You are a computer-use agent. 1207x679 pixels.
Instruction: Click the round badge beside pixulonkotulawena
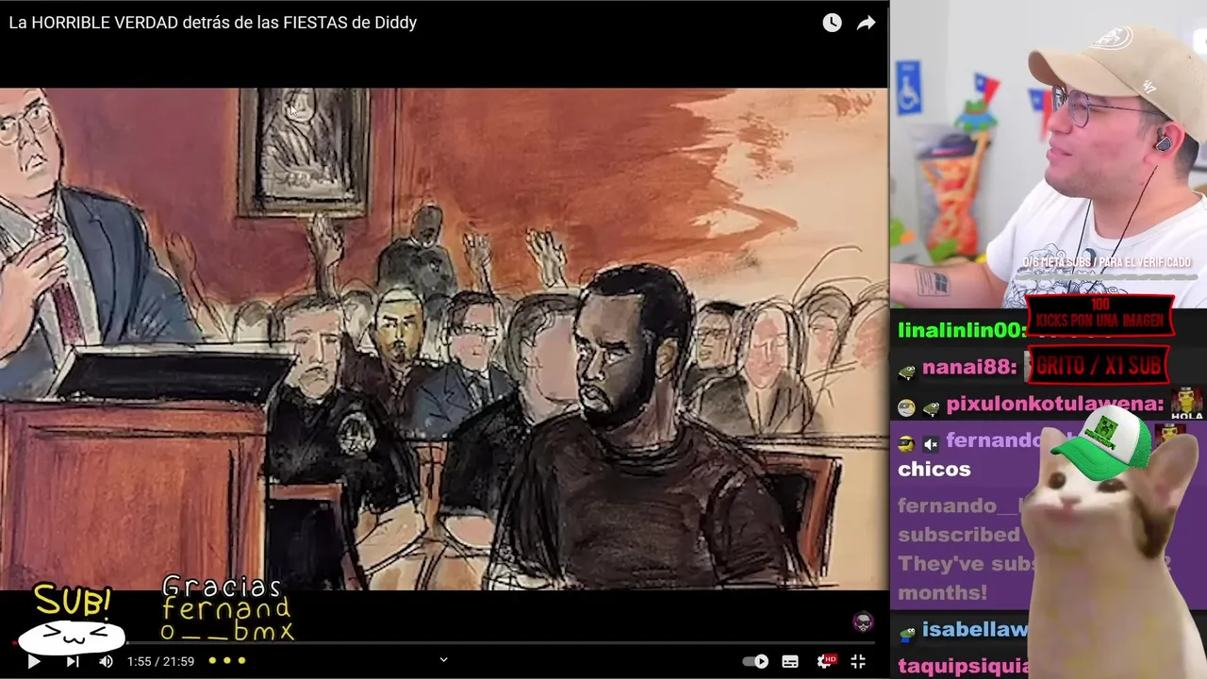point(906,407)
